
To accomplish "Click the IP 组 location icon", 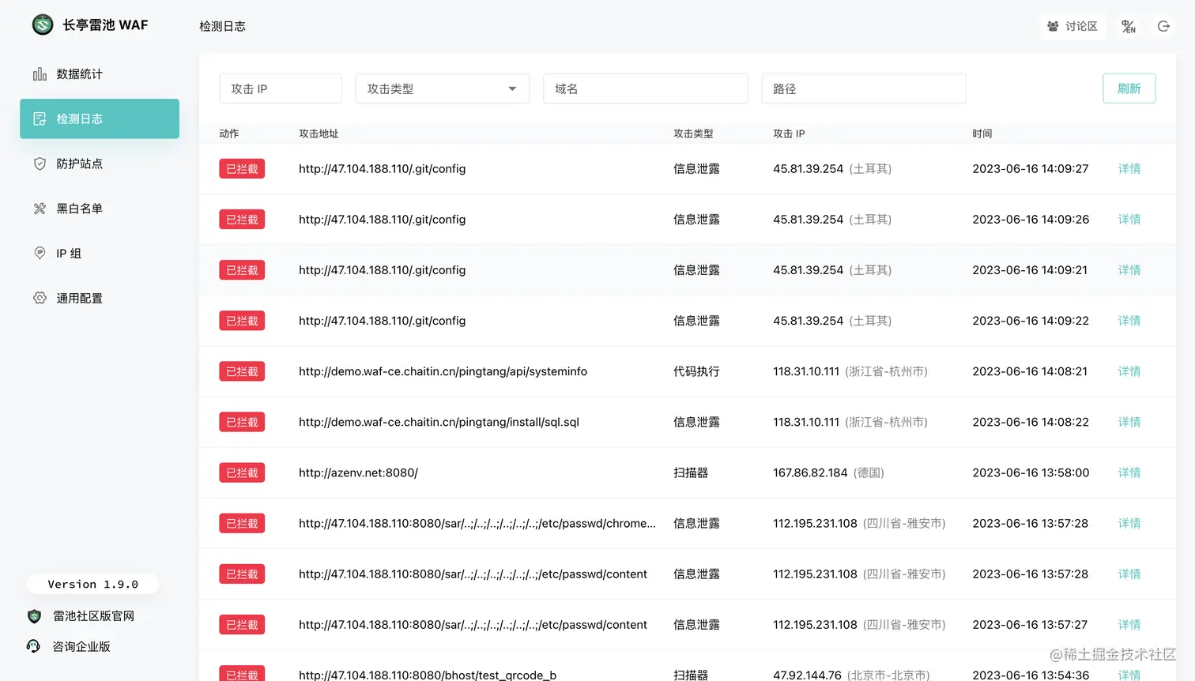I will [x=40, y=253].
